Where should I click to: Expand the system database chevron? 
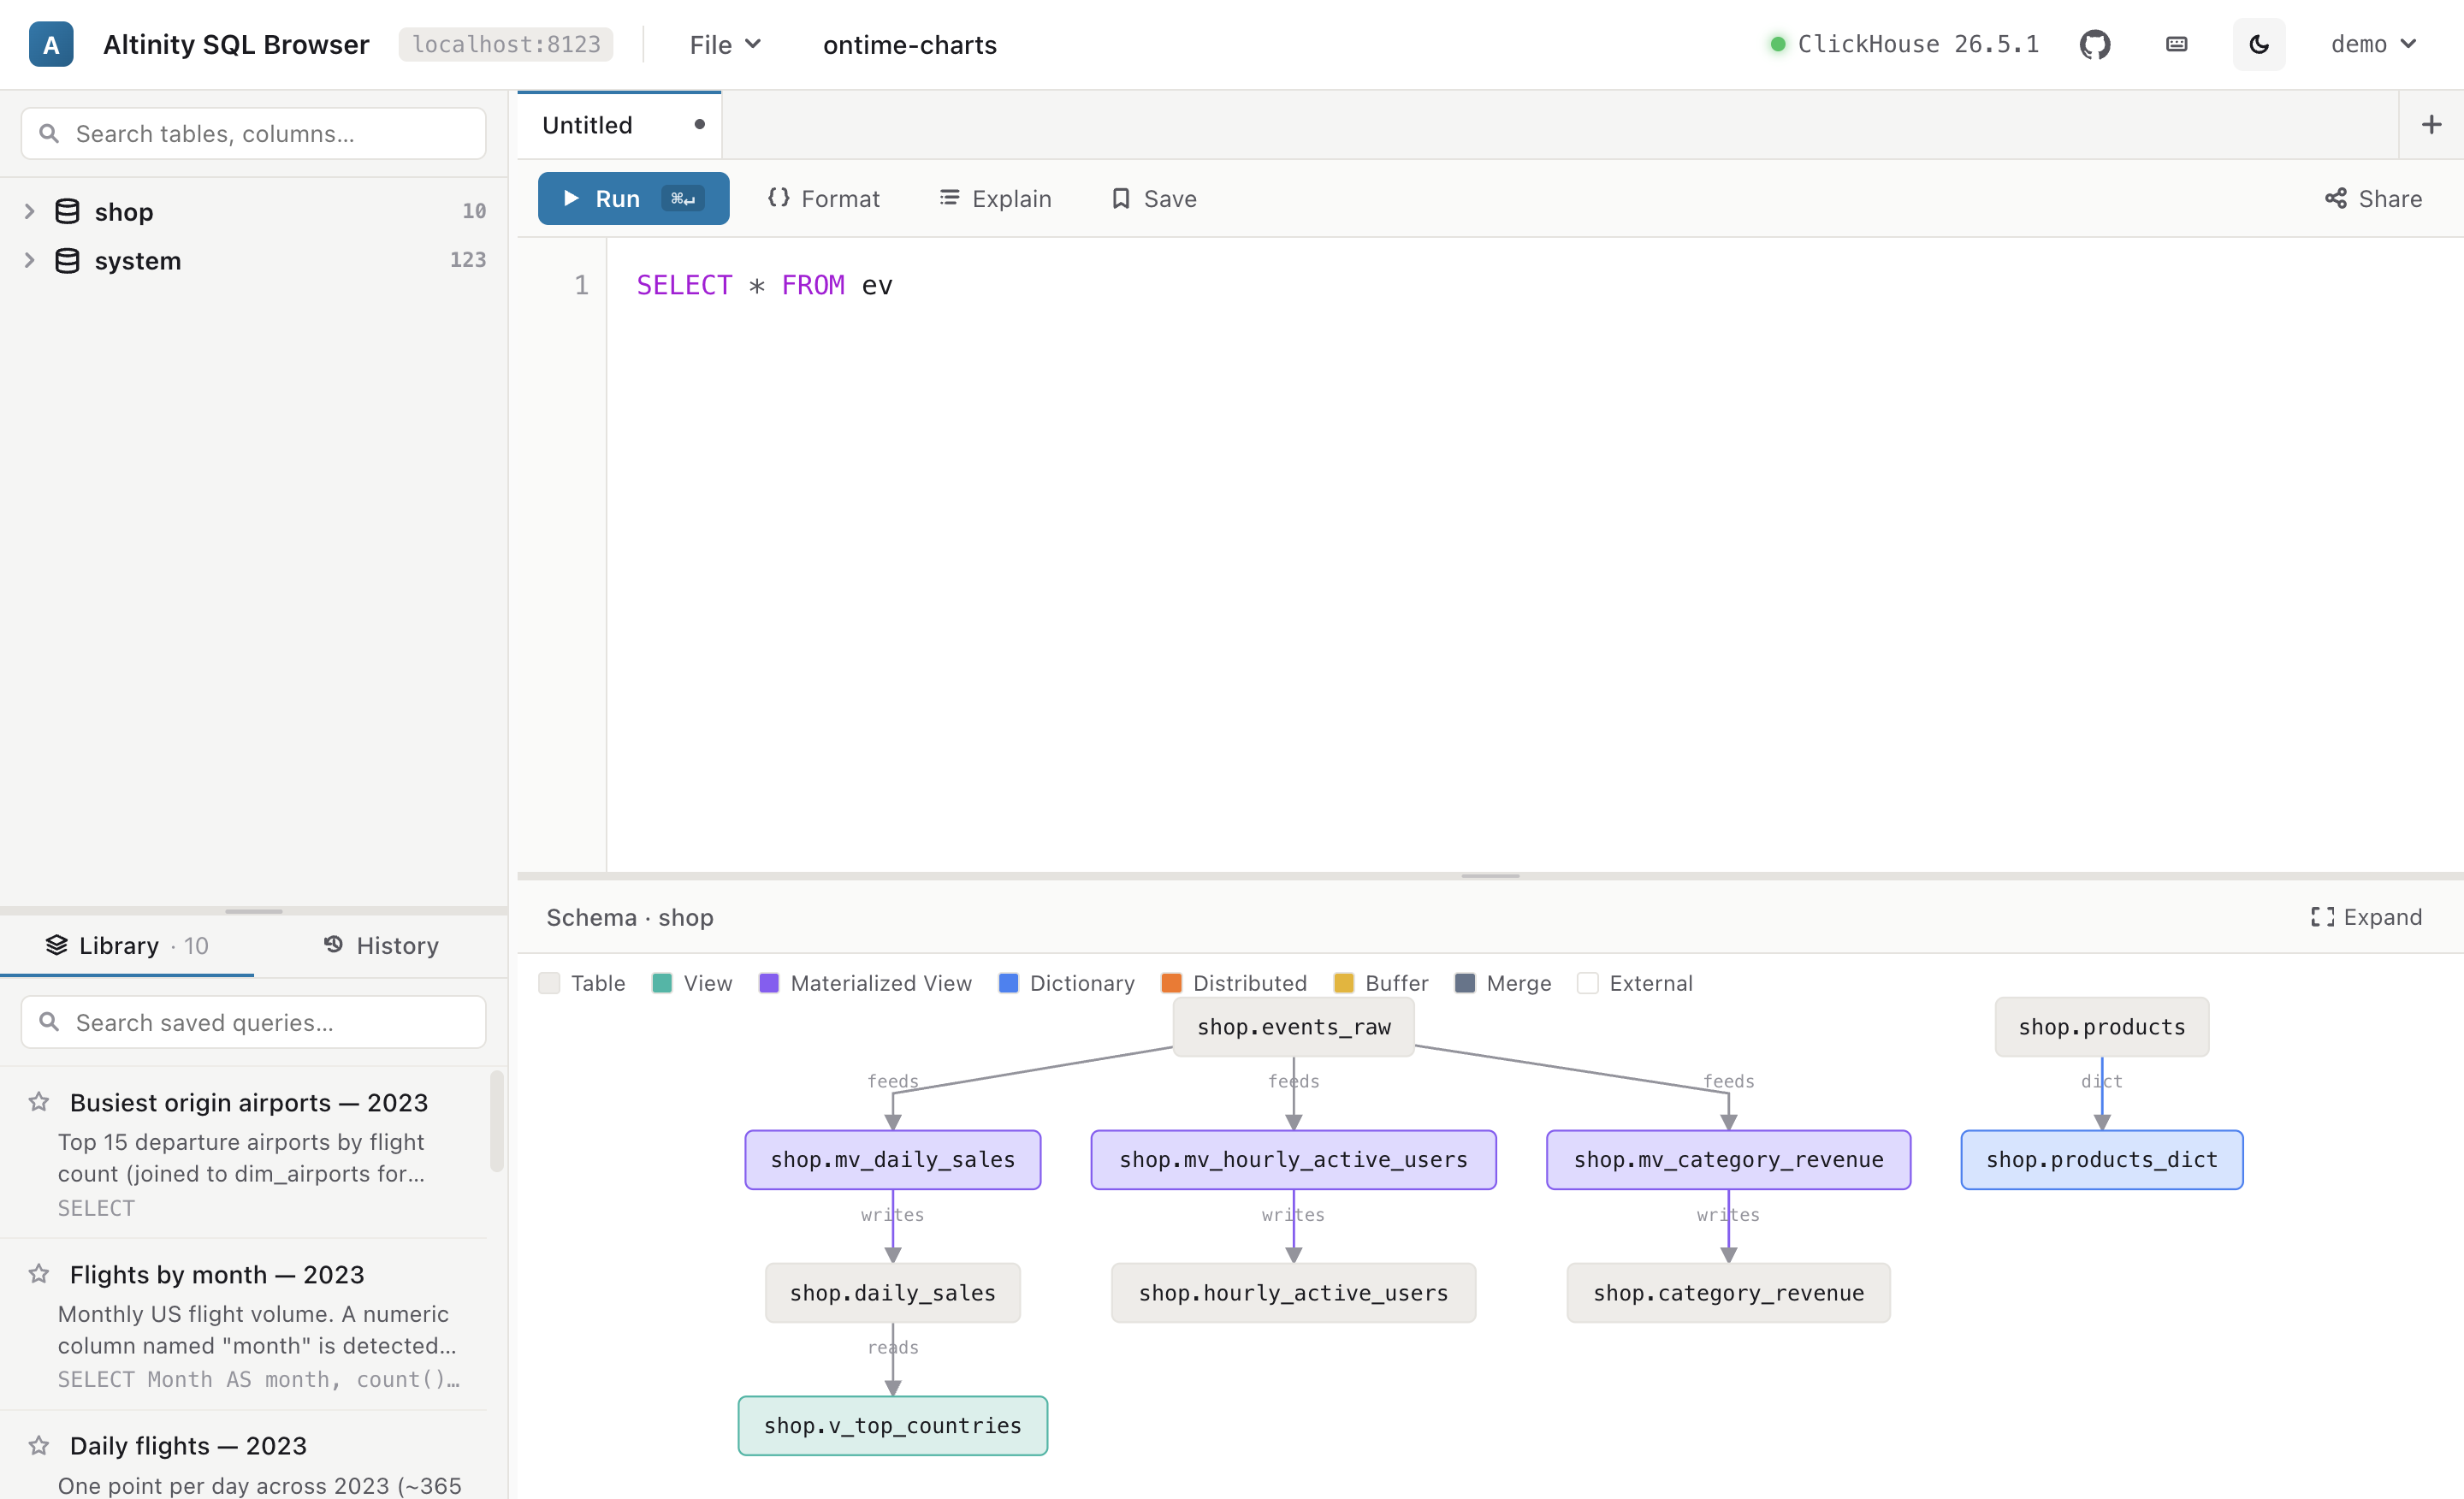(29, 260)
